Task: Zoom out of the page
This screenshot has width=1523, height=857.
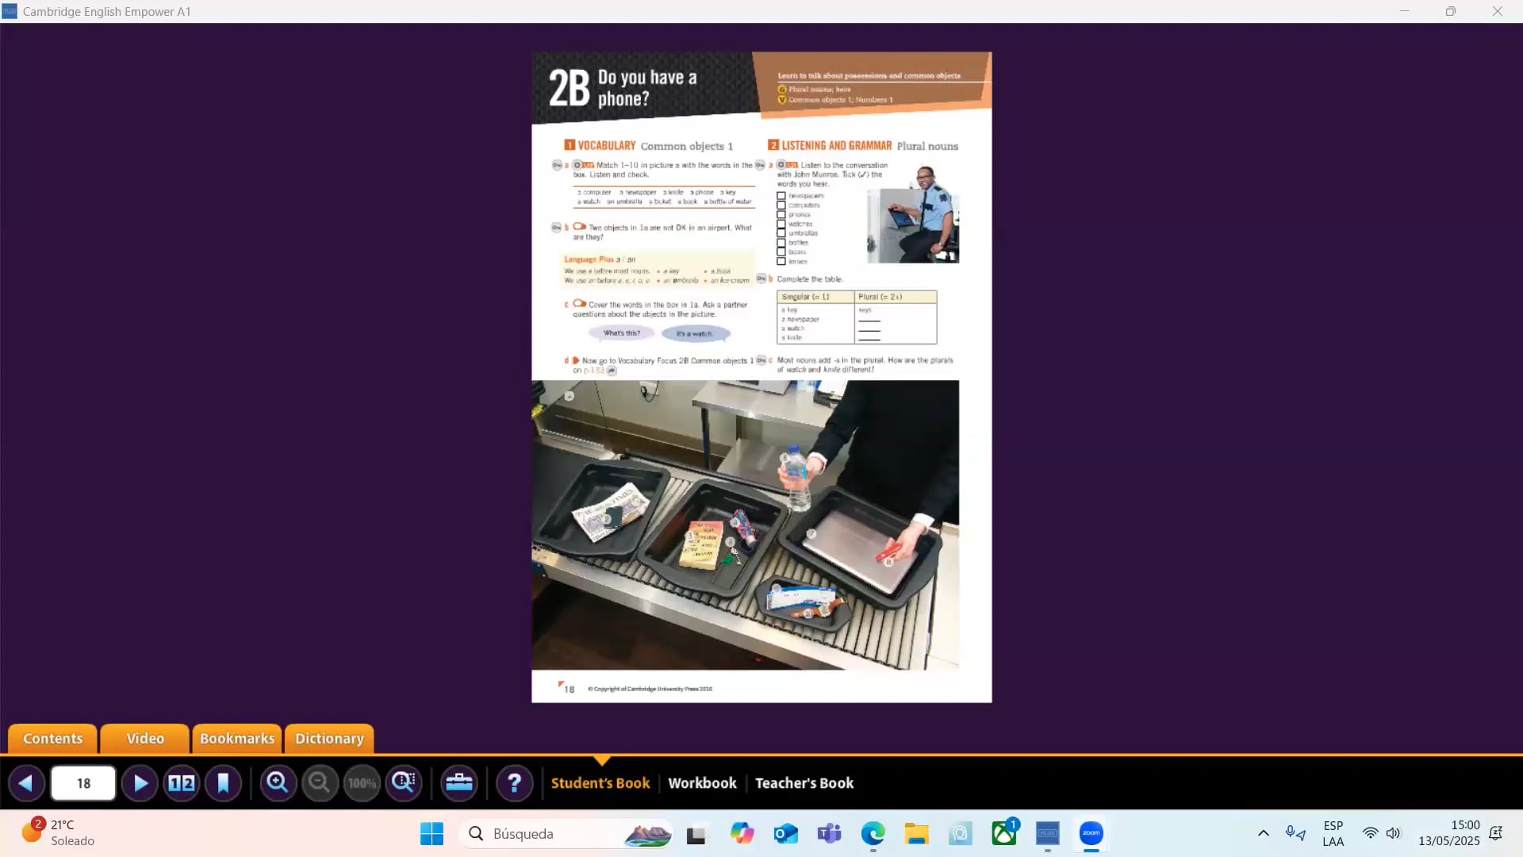Action: [x=319, y=783]
